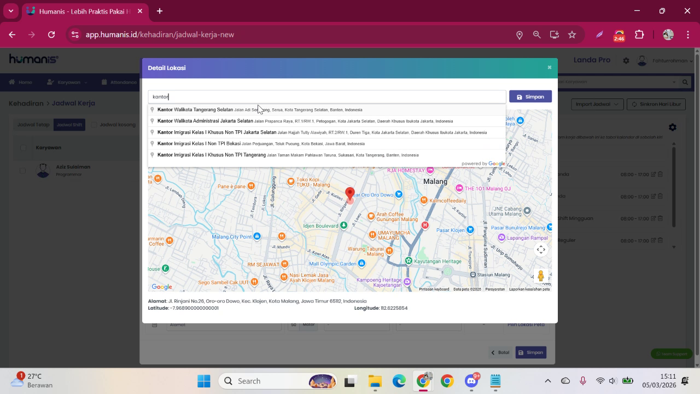Open settings gear beside Landa Pro
This screenshot has height=394, width=700.
click(626, 61)
